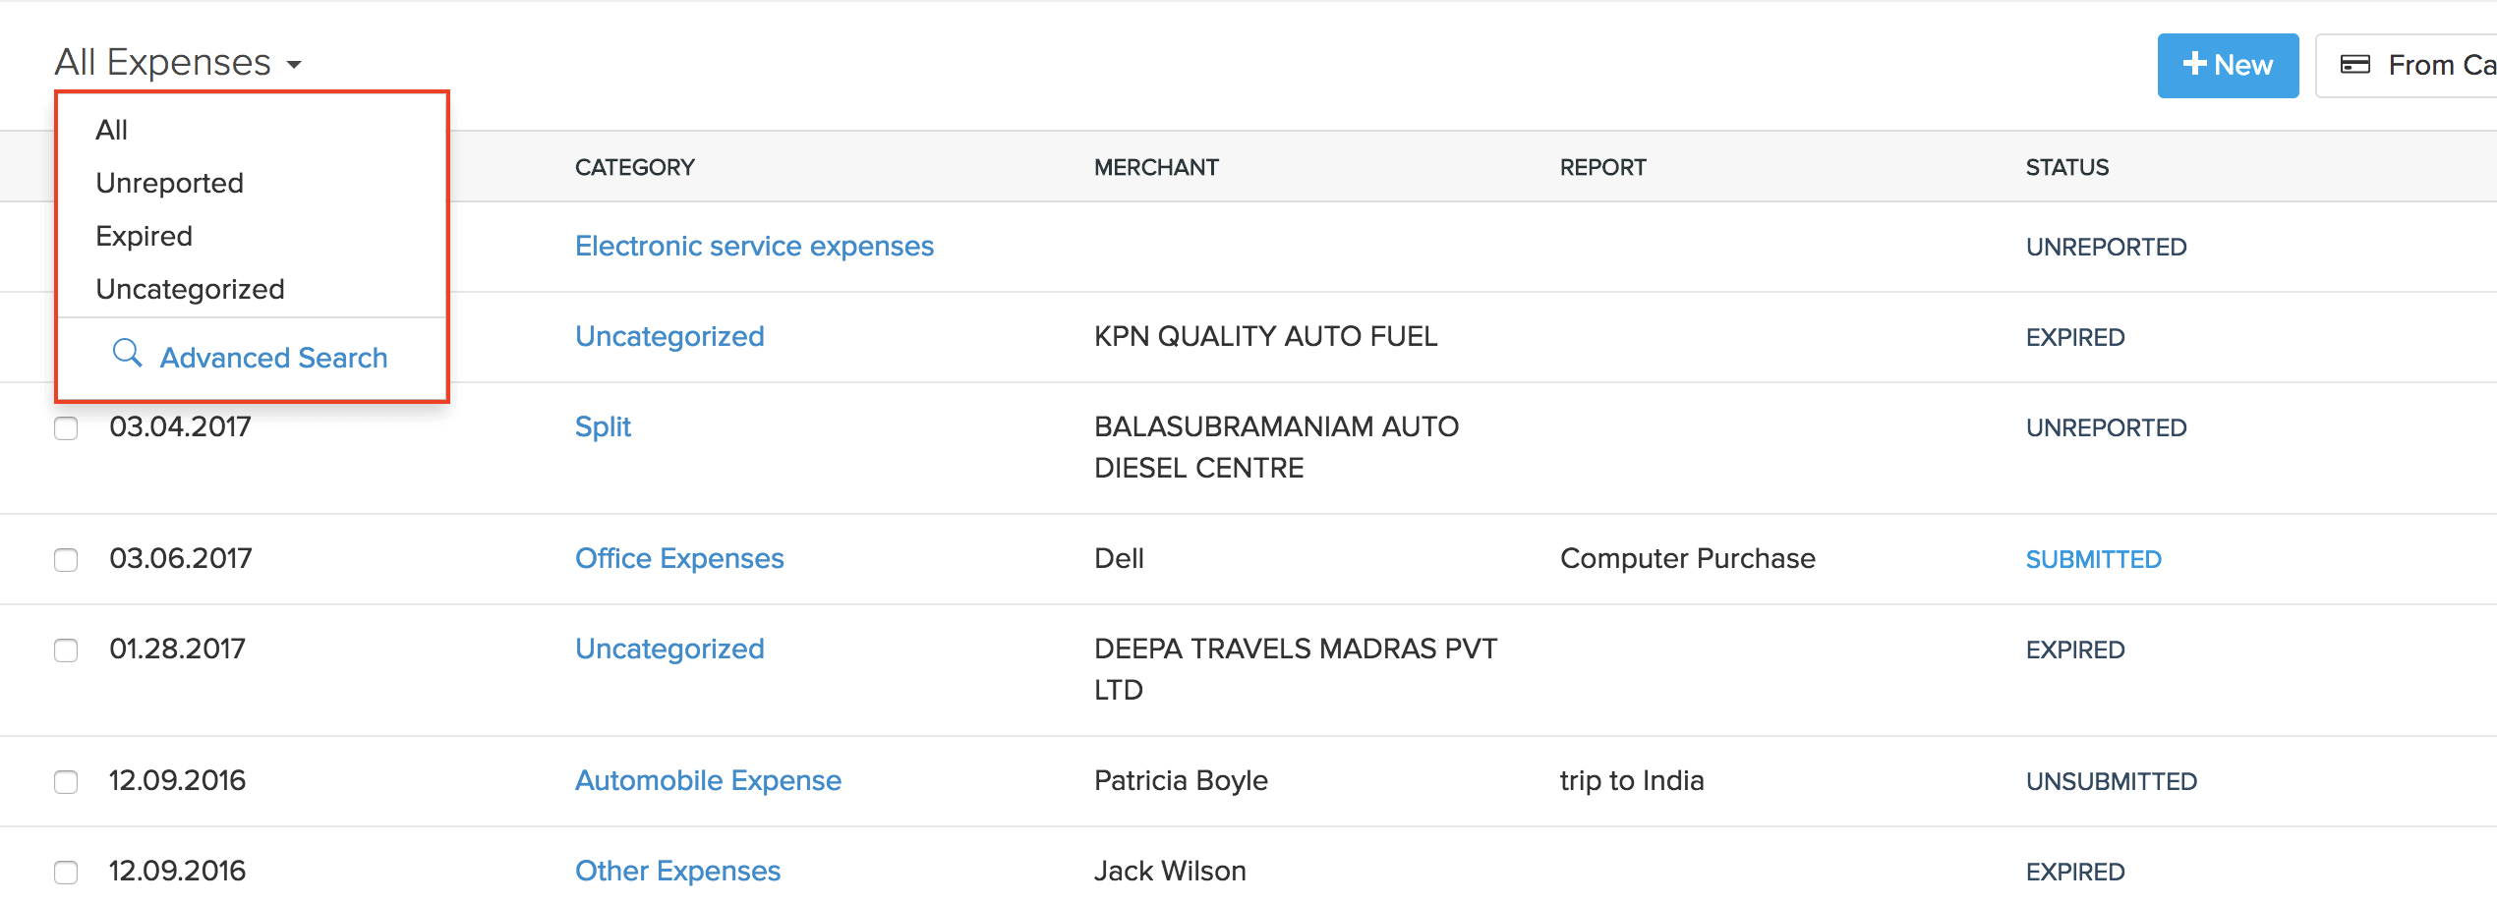This screenshot has width=2497, height=904.
Task: Open Advanced Search
Action: point(273,358)
